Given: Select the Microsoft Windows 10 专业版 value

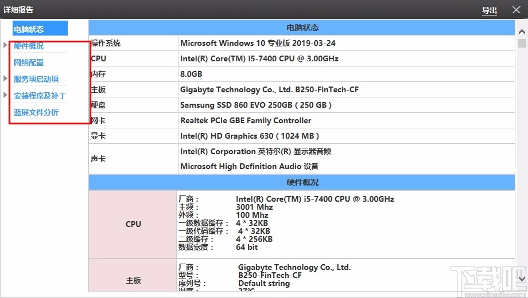Looking at the screenshot, I should point(258,43).
